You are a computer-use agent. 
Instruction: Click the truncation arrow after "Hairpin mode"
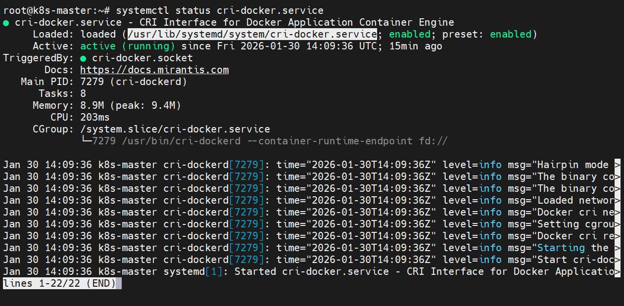tap(617, 165)
